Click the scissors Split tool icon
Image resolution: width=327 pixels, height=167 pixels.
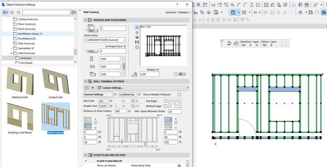[x=213, y=5]
